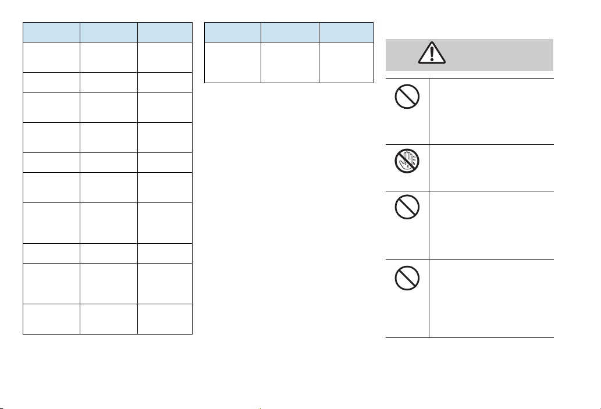The width and height of the screenshot is (601, 409).
Task: Click the description area beside the topmost prohibition icon
Action: pos(492,111)
